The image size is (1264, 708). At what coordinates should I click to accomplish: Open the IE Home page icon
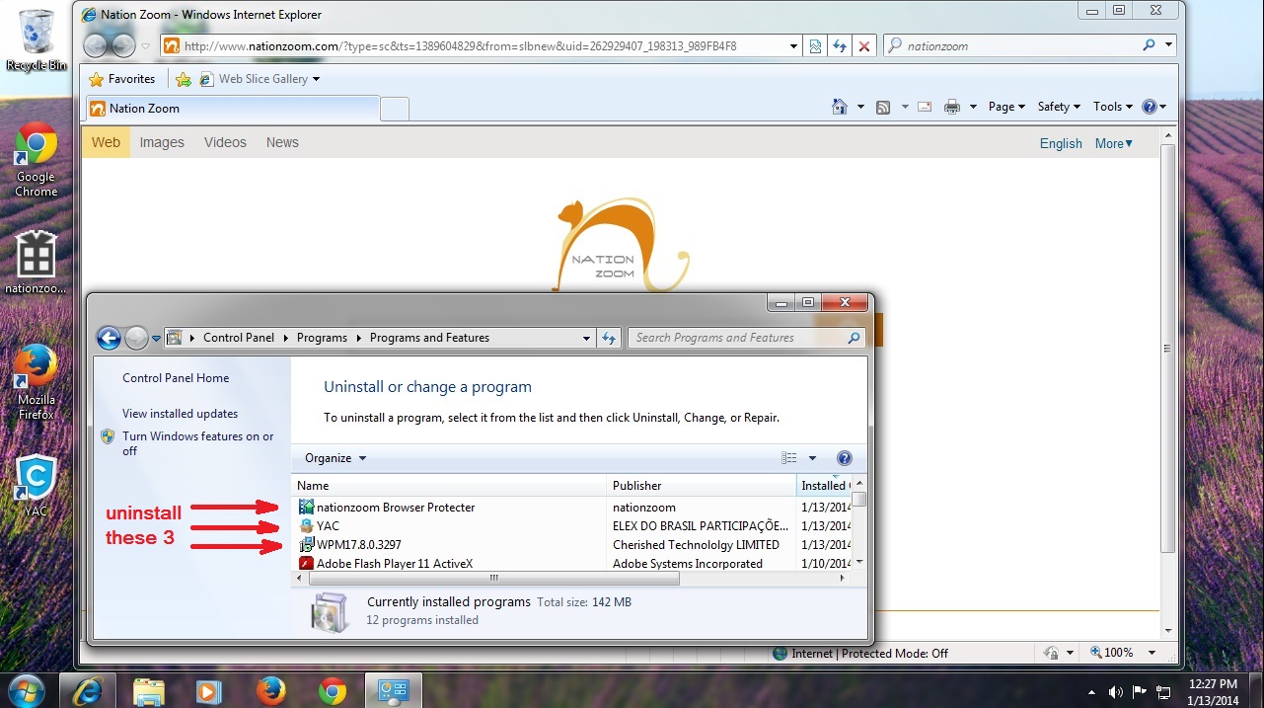(x=840, y=107)
